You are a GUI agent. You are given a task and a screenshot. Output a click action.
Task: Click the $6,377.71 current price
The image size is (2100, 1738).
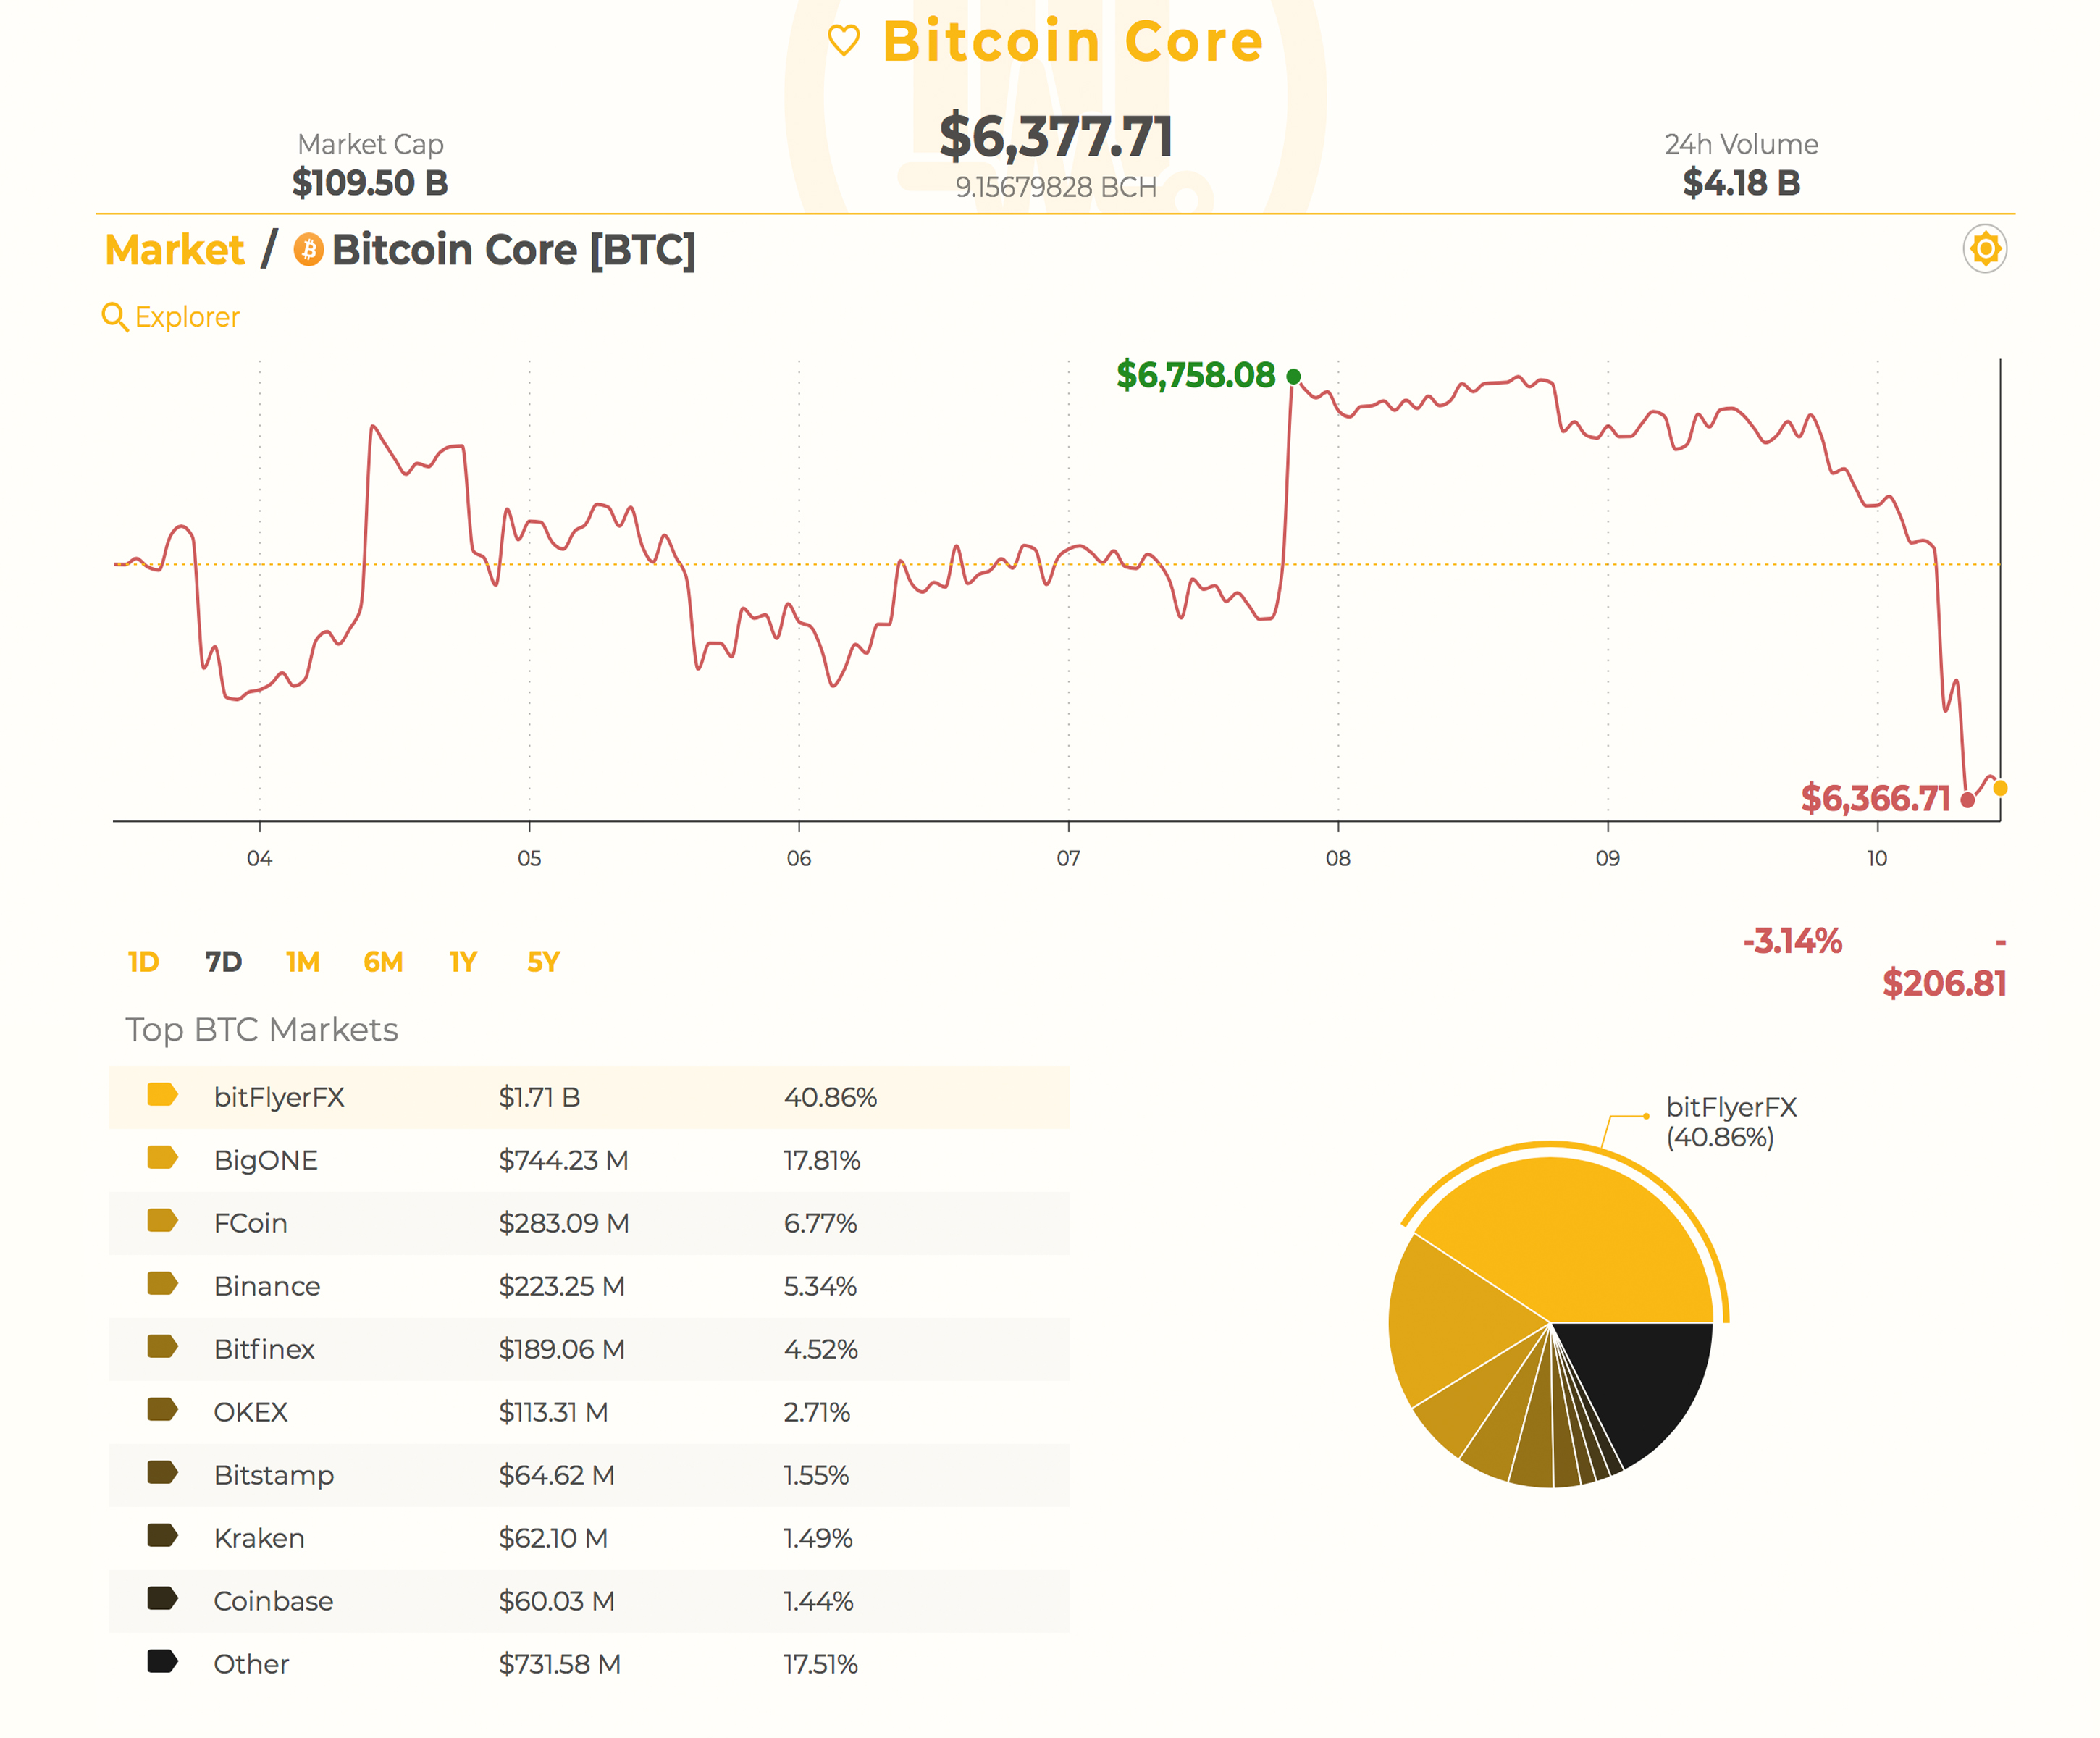coord(1055,137)
